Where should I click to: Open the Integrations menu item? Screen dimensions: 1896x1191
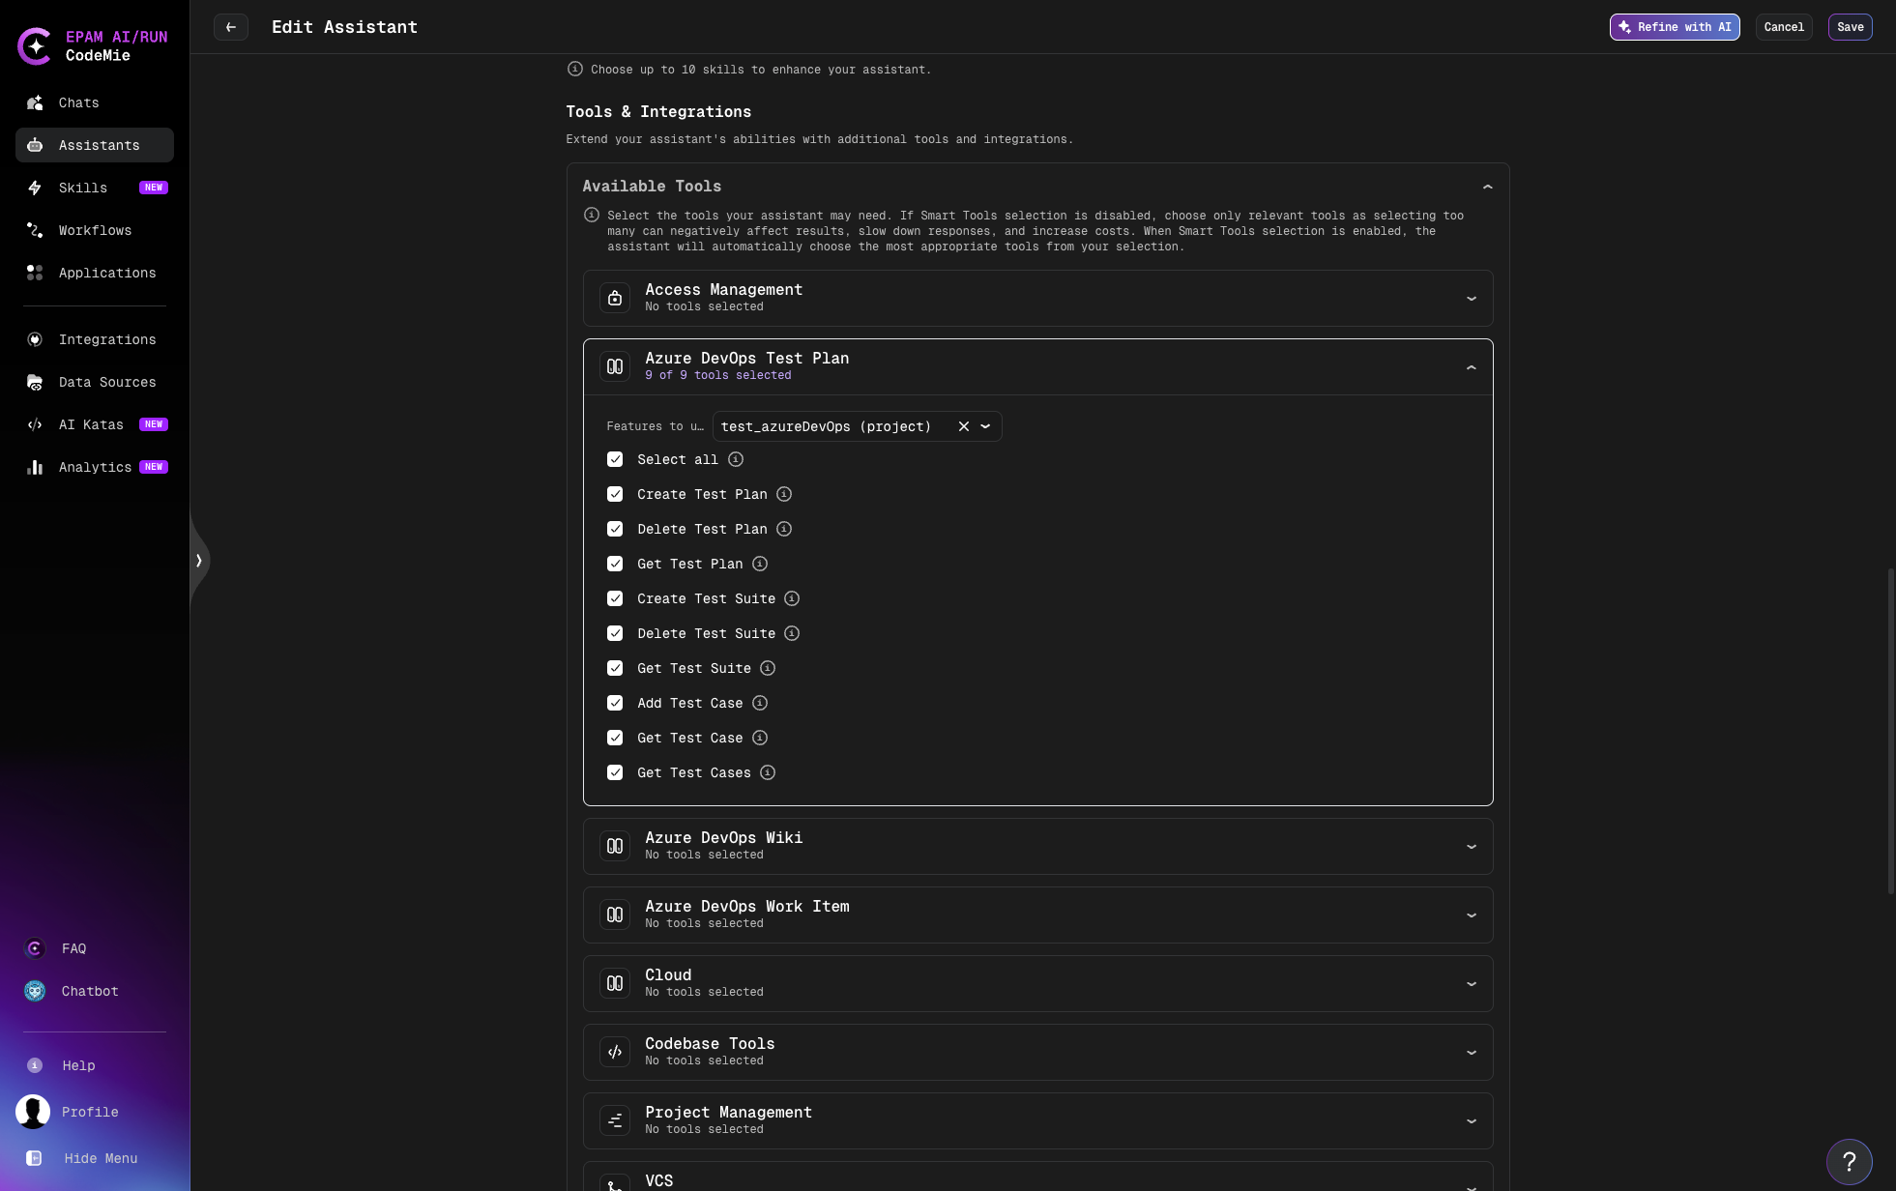107,339
